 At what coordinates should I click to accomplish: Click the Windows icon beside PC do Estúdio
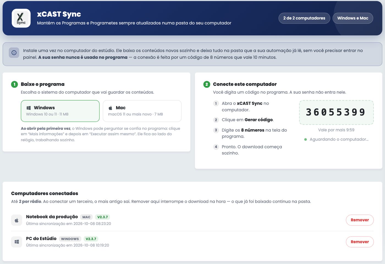(16, 242)
